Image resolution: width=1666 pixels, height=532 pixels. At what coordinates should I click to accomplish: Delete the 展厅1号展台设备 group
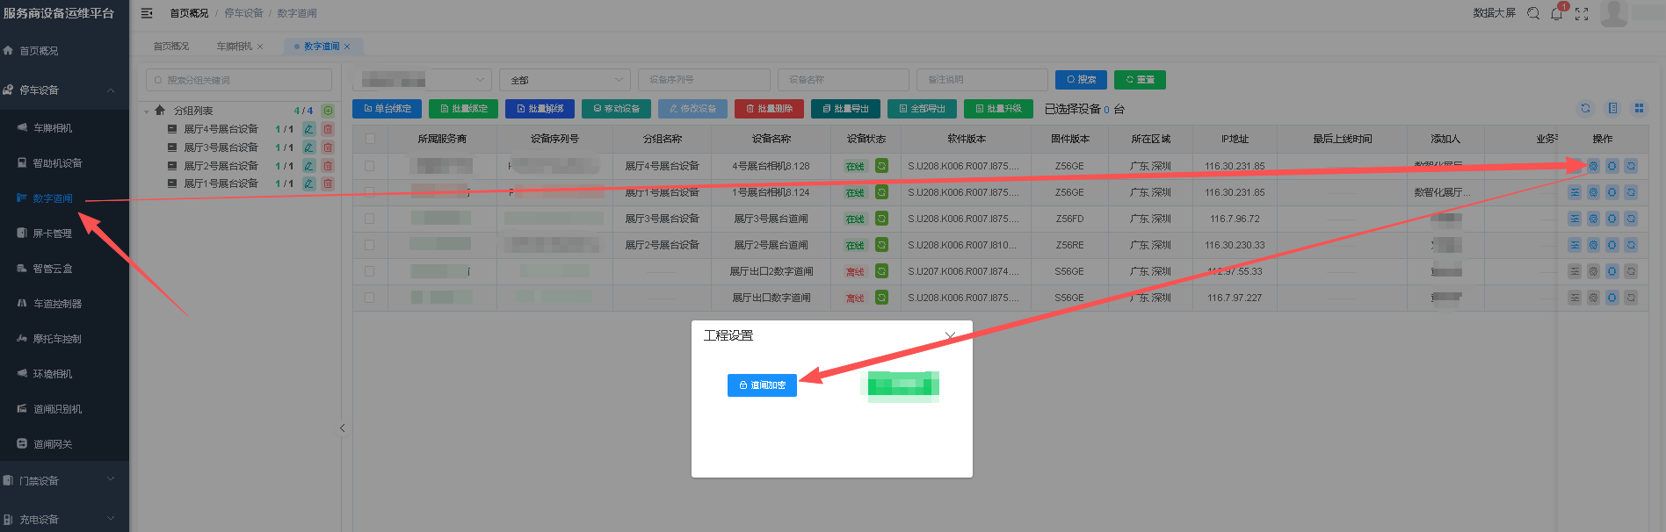tap(328, 183)
